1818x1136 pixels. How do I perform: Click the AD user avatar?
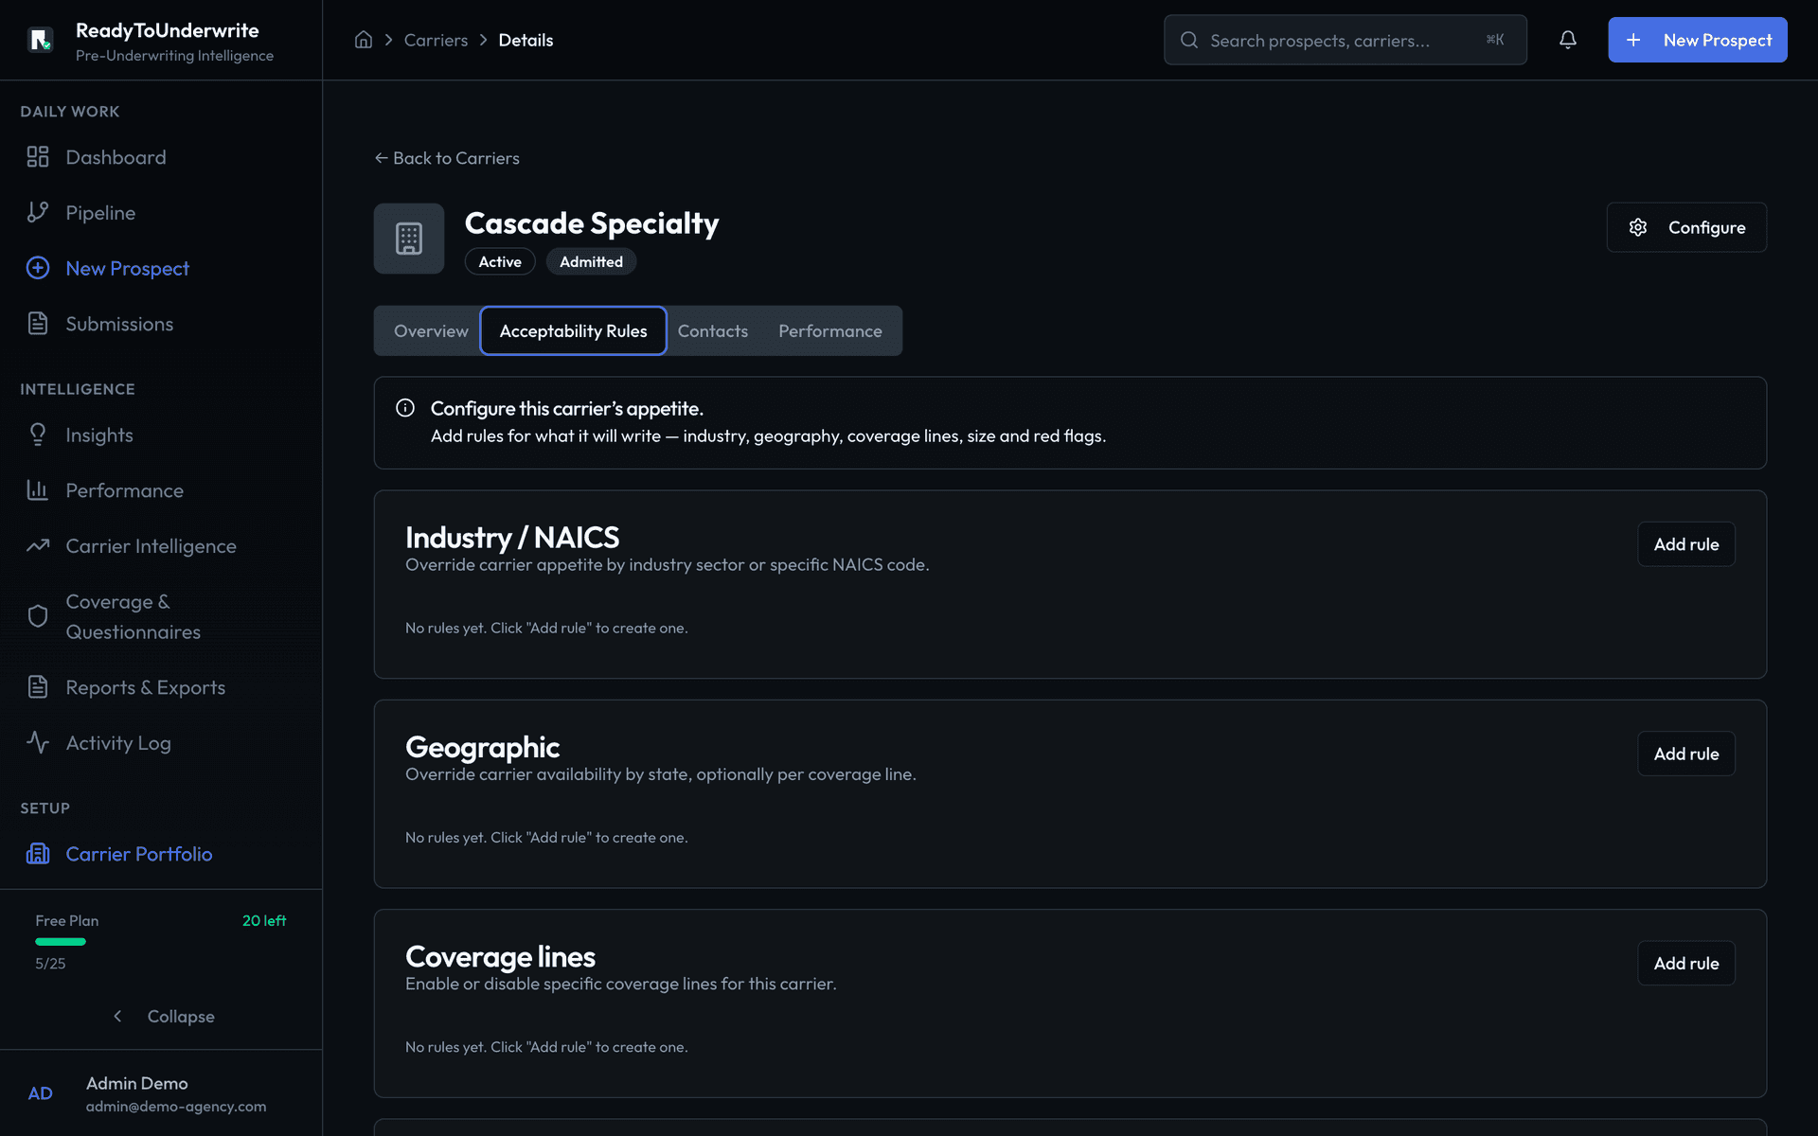(40, 1093)
